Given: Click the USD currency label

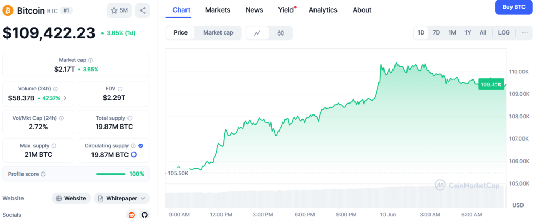Looking at the screenshot, I should [518, 205].
